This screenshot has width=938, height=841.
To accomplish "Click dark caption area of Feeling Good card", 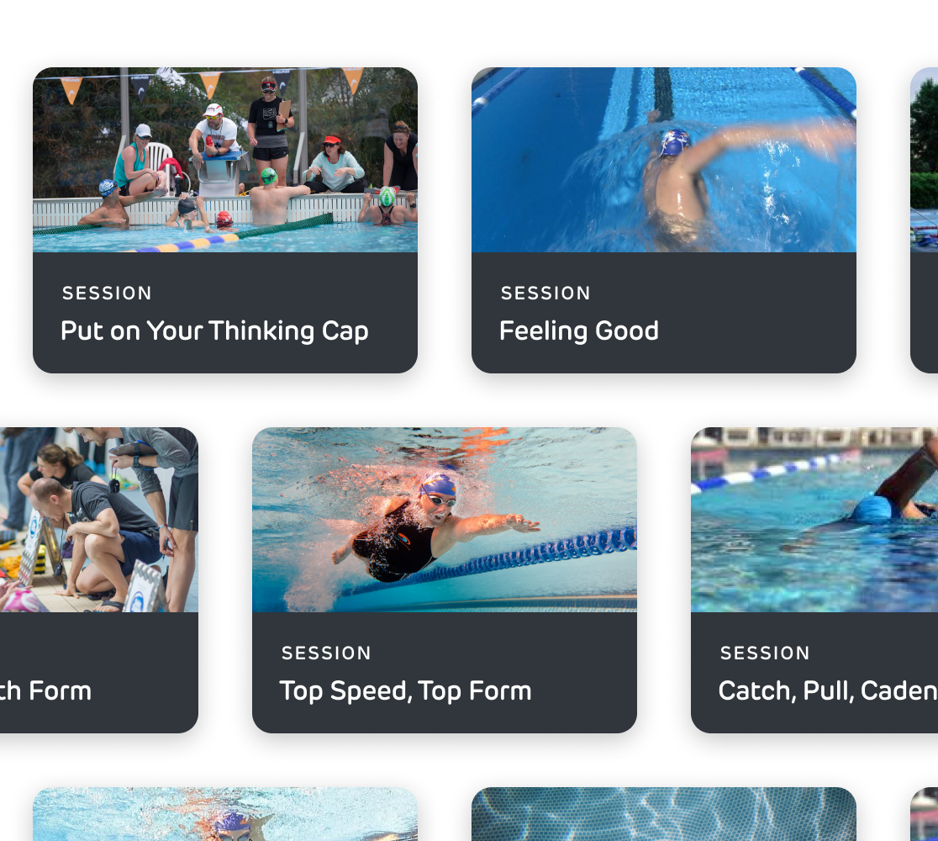I will coord(664,313).
